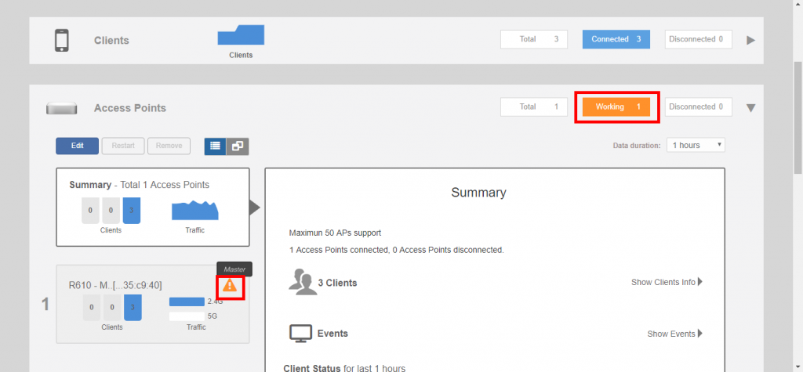Expand the Clients section arrow
Viewport: 803px width, 372px height.
pyautogui.click(x=750, y=40)
